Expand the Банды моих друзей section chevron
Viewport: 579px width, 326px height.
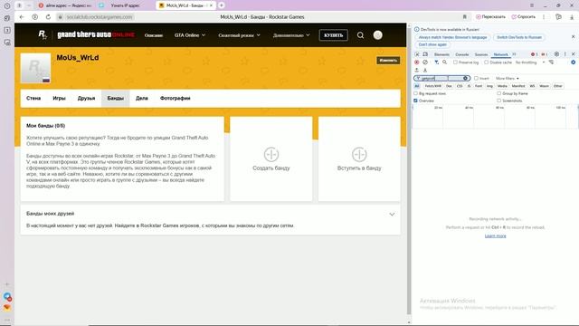click(x=392, y=214)
